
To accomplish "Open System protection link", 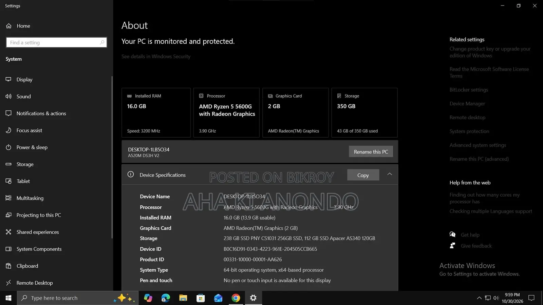I will click(x=469, y=131).
